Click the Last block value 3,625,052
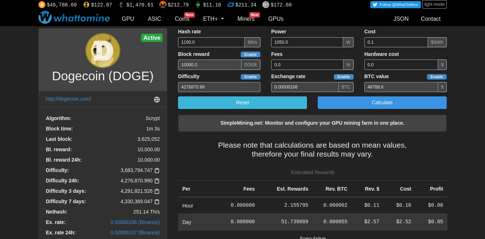This screenshot has height=239, width=485. (149, 139)
